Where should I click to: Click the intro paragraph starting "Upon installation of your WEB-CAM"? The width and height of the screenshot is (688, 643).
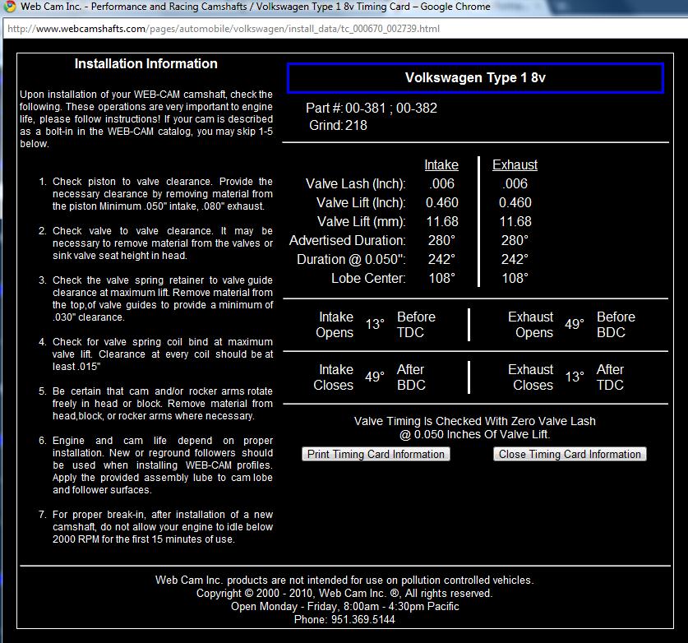(146, 119)
